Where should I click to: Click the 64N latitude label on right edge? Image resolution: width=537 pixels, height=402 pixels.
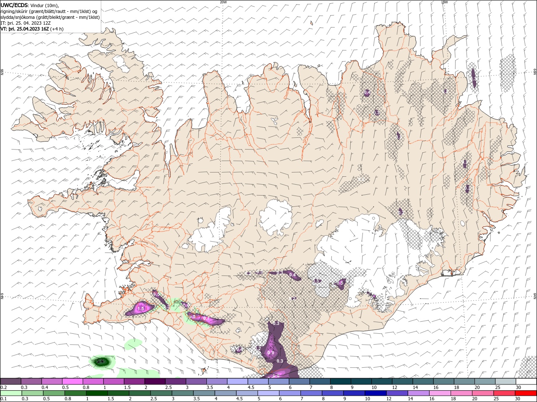click(535, 296)
